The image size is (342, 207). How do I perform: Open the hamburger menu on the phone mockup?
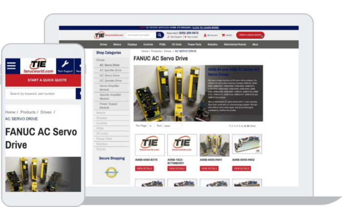[x=11, y=66]
